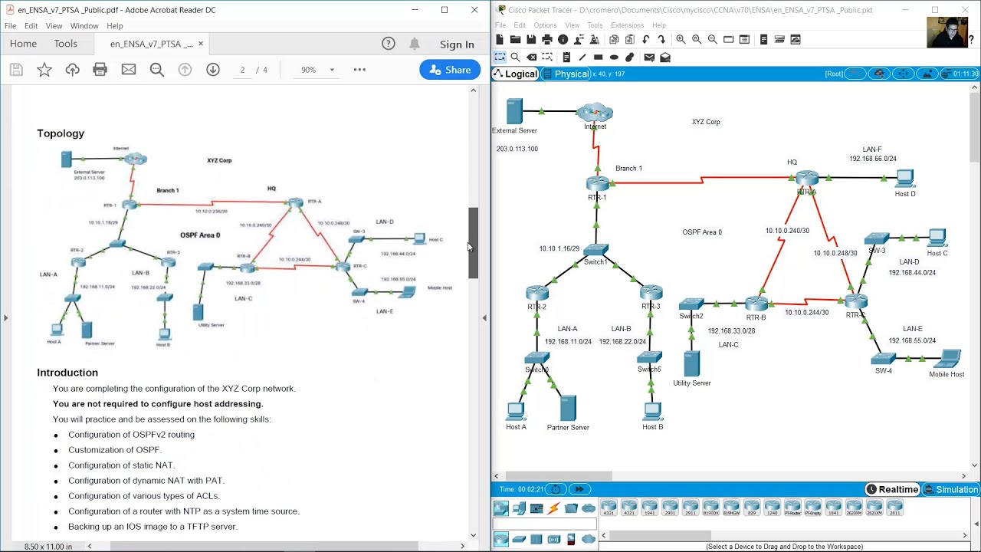Open Acrobat Window menu
The height and width of the screenshot is (552, 981).
point(84,25)
